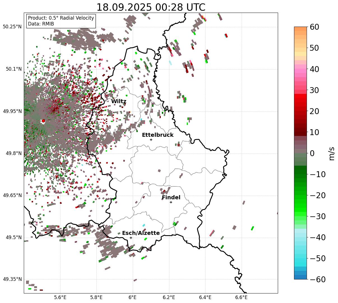This screenshot has height=303, width=338.
Task: Click the 6.6°E longitude label
Action: [241, 297]
